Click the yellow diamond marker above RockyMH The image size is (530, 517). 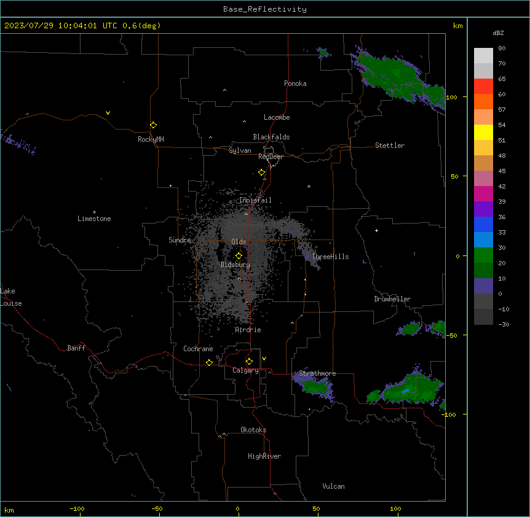(153, 125)
